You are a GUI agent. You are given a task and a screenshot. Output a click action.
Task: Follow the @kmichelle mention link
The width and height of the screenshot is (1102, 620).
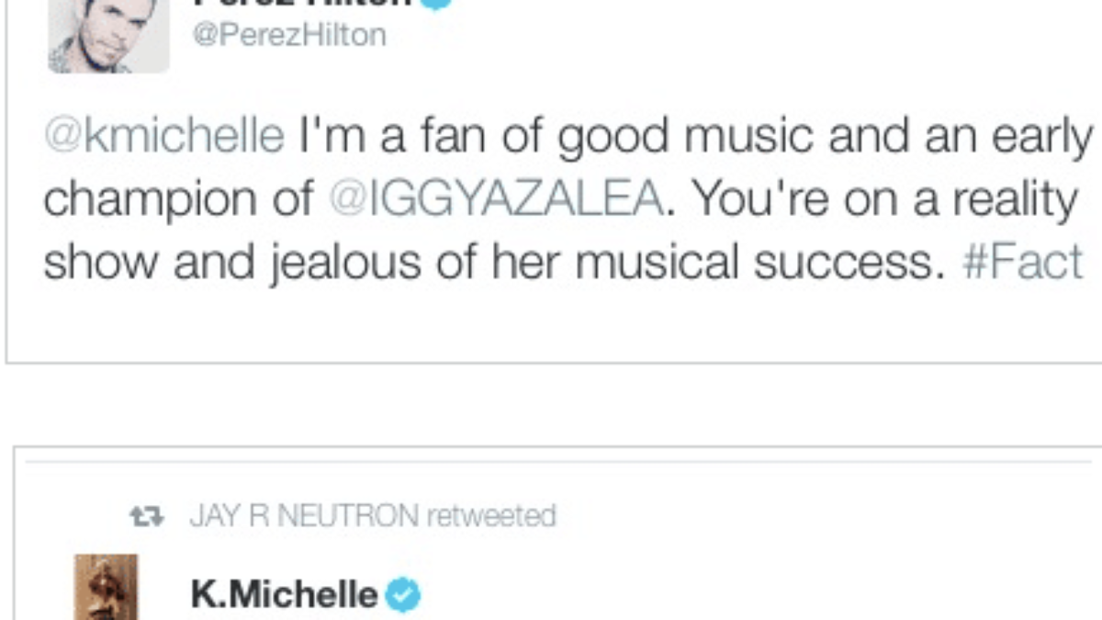point(163,136)
